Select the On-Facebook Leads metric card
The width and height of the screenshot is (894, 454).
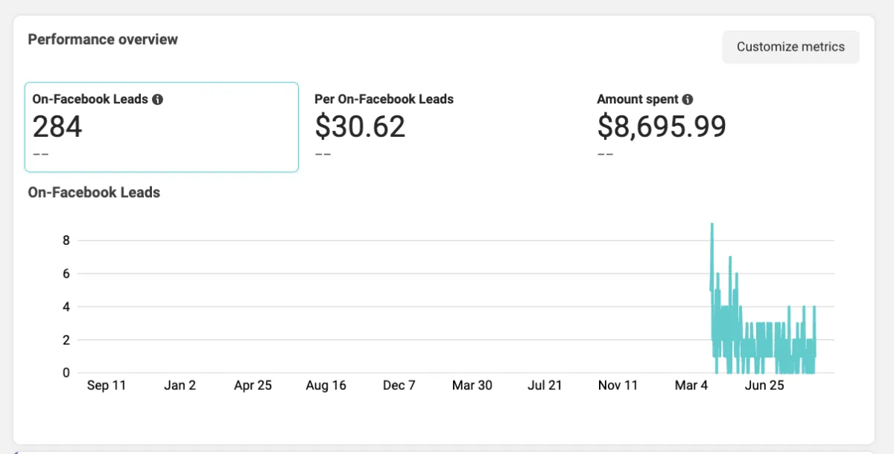coord(162,127)
